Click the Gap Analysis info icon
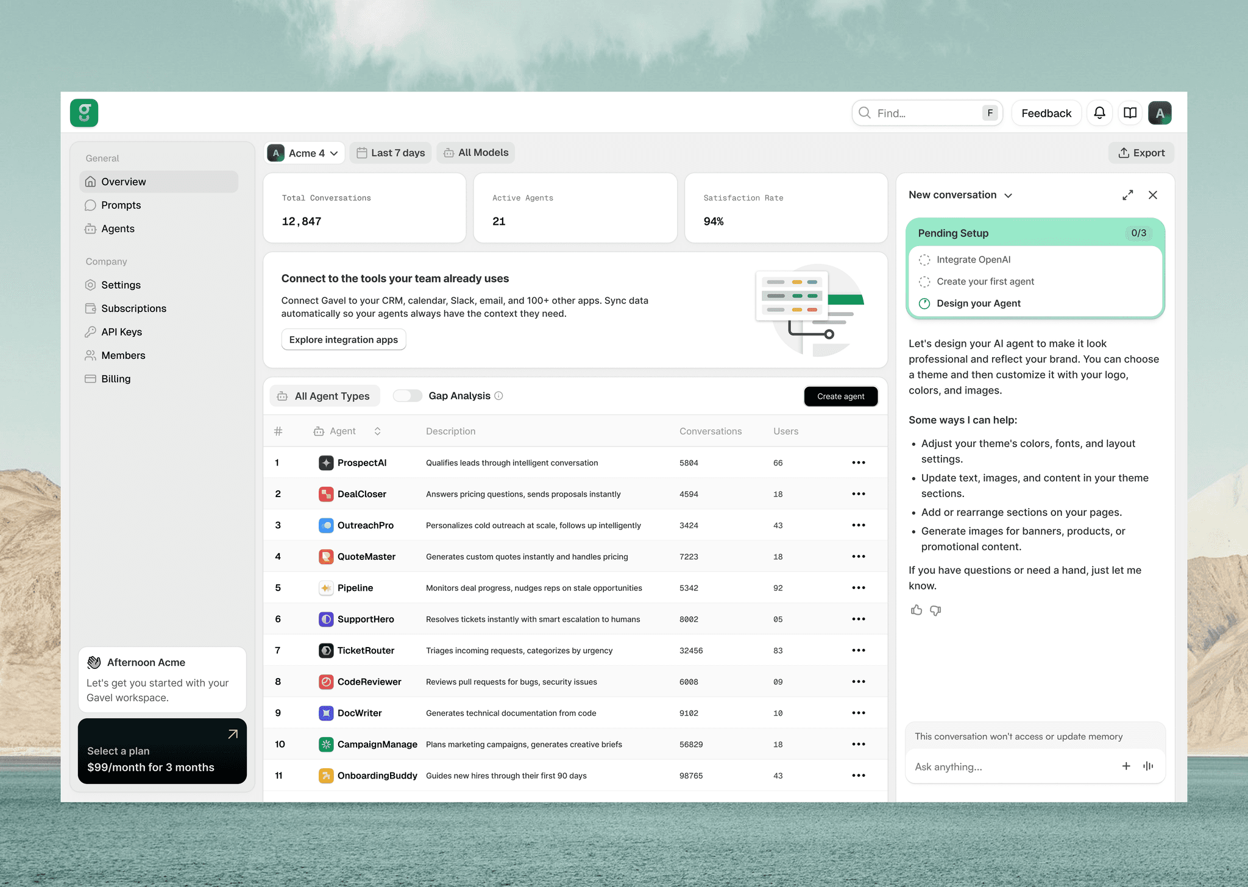Screen dimensions: 1248x887 (498, 396)
